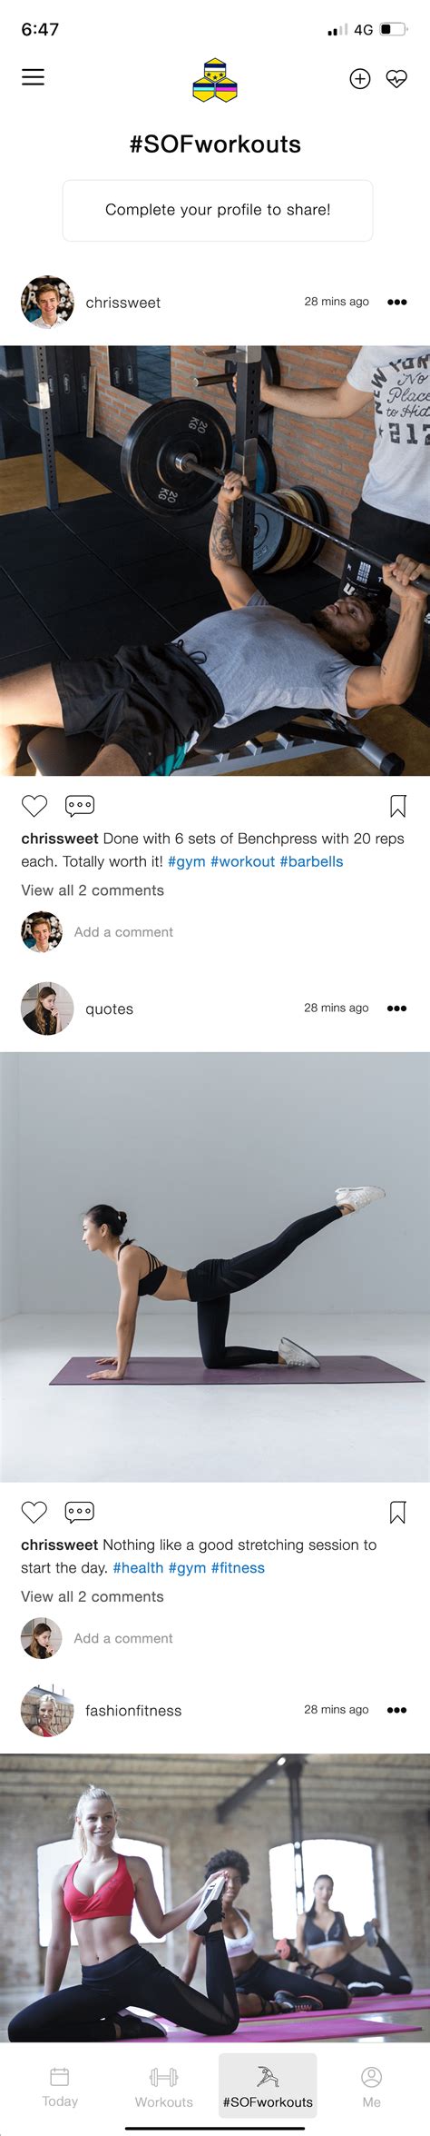The image size is (430, 2136).
Task: Open the #barbells hashtag
Action: 311,861
